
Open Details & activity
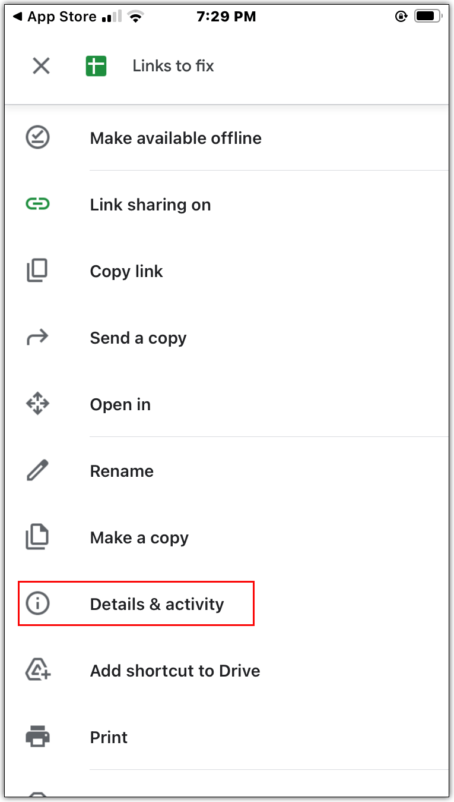pos(157,604)
